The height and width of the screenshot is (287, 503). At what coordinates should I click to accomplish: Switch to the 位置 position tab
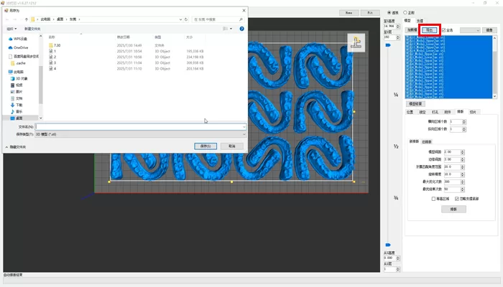point(410,112)
